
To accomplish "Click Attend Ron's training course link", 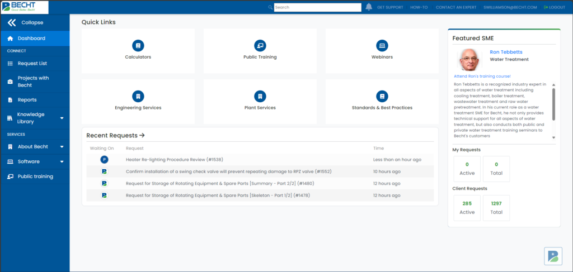I will coord(482,76).
